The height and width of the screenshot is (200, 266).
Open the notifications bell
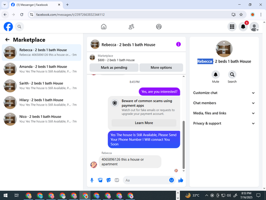coord(243,27)
